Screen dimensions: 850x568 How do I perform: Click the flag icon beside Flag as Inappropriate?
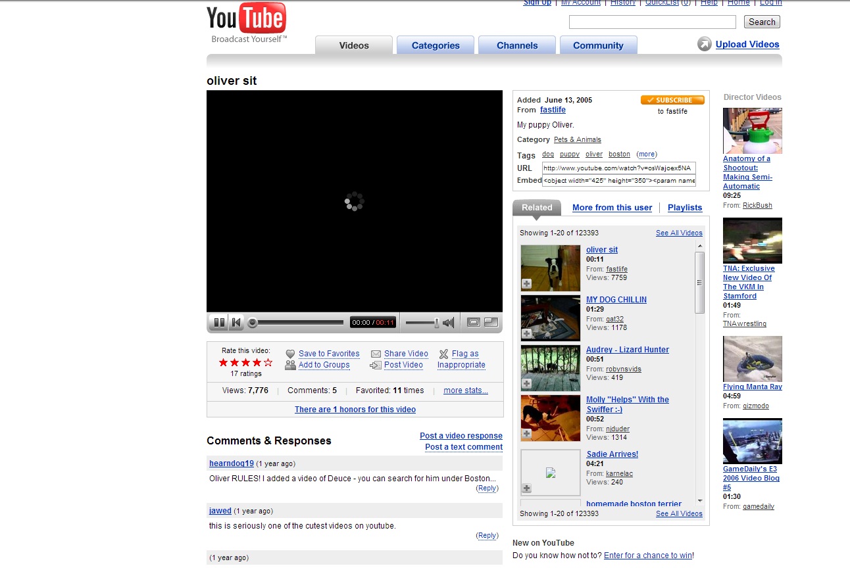[x=444, y=354]
